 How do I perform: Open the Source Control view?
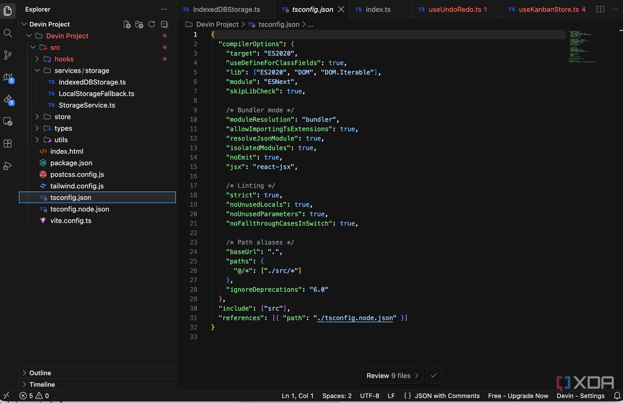(8, 55)
